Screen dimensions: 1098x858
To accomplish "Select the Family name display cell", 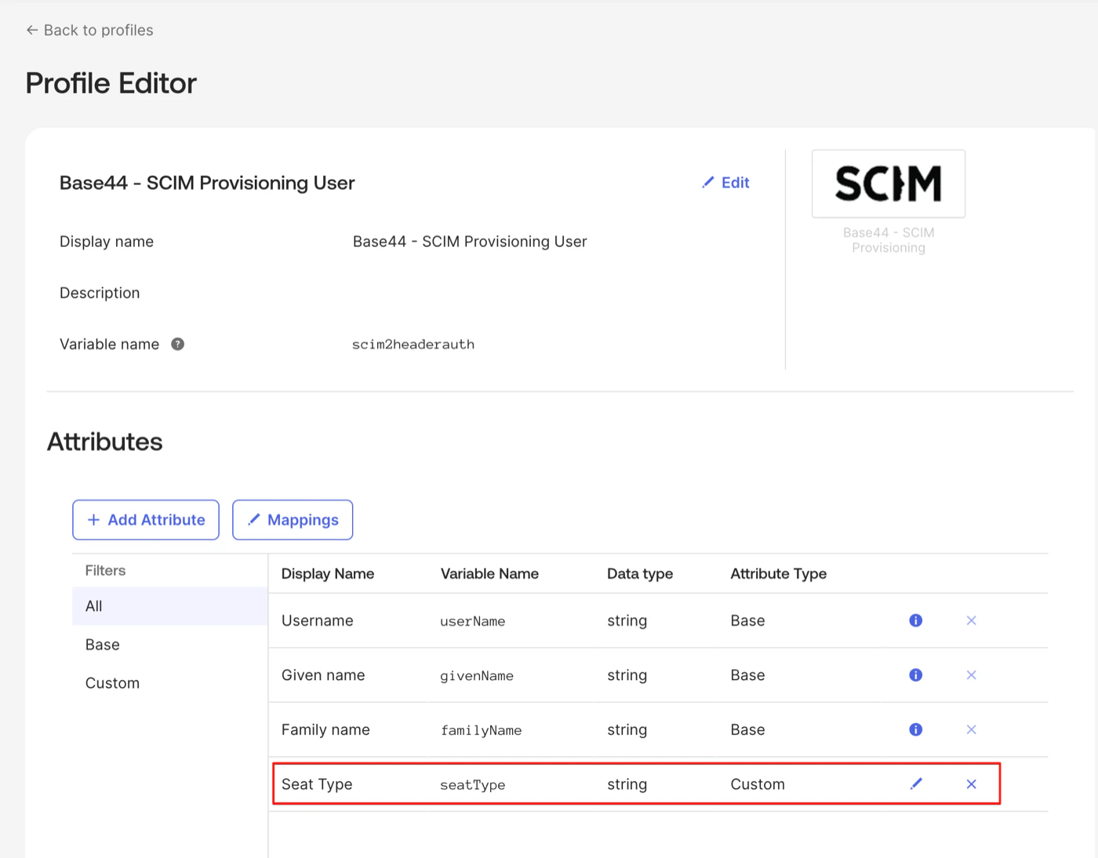I will point(325,729).
